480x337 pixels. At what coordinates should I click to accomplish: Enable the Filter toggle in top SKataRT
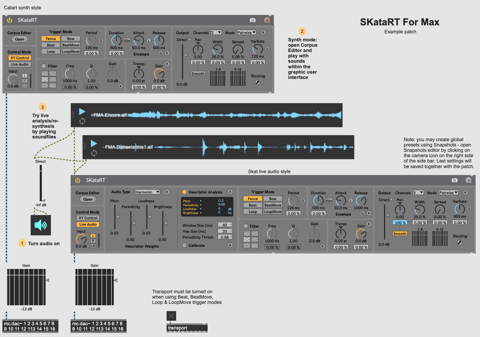coord(44,66)
